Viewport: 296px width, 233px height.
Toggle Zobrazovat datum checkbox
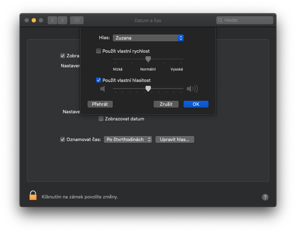point(101,119)
